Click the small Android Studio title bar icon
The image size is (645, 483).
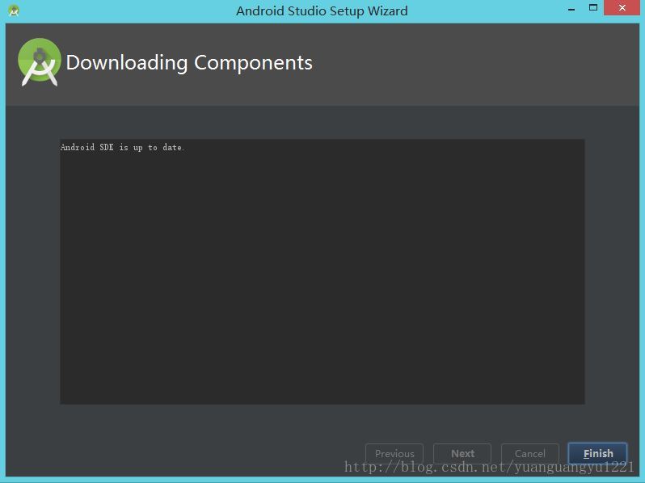pyautogui.click(x=14, y=10)
